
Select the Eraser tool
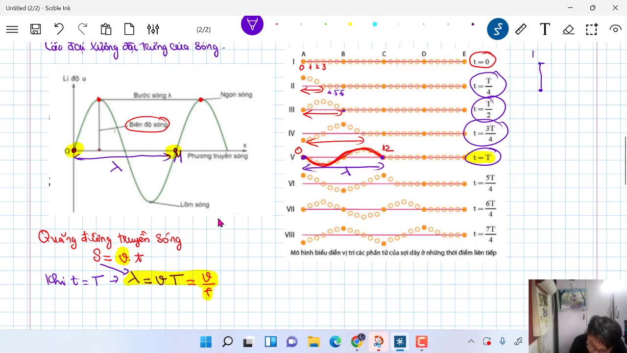pos(568,29)
